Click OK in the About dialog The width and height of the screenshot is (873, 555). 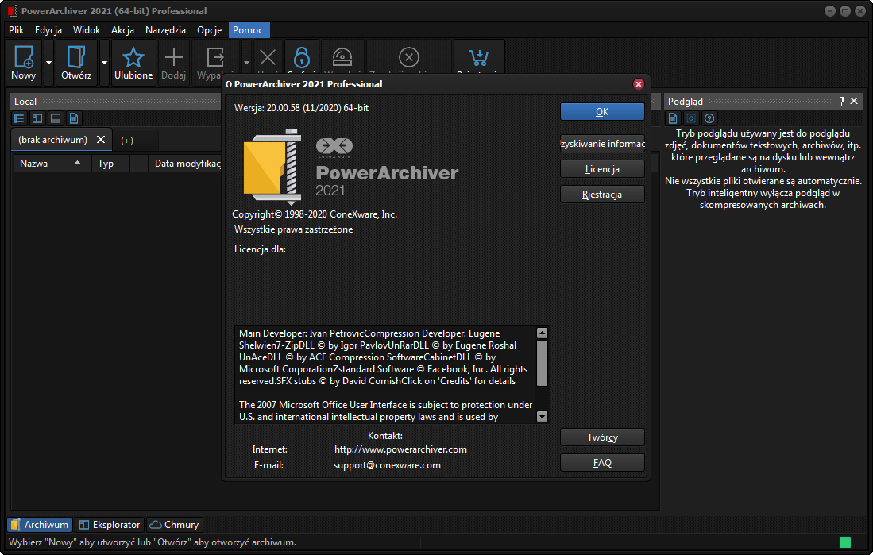point(602,111)
